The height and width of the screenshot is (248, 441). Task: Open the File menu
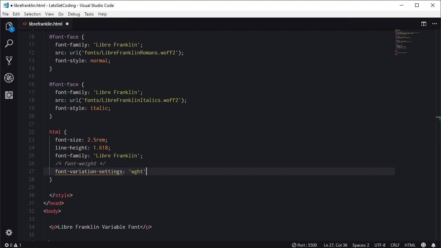tap(6, 14)
